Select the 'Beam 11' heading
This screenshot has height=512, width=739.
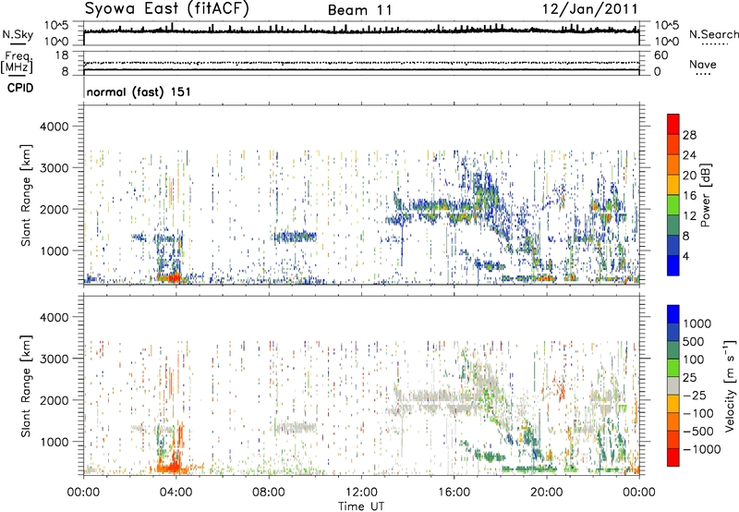(x=360, y=10)
